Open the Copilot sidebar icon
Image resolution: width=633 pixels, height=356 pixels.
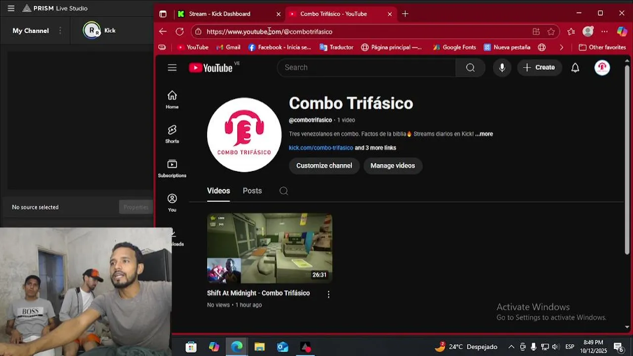click(x=622, y=32)
